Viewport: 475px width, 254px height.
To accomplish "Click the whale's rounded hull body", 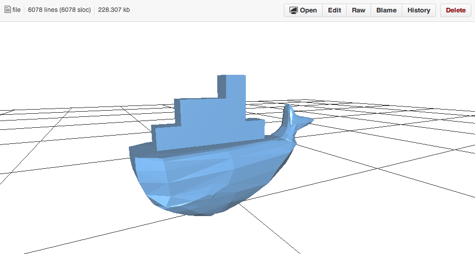I will [209, 179].
